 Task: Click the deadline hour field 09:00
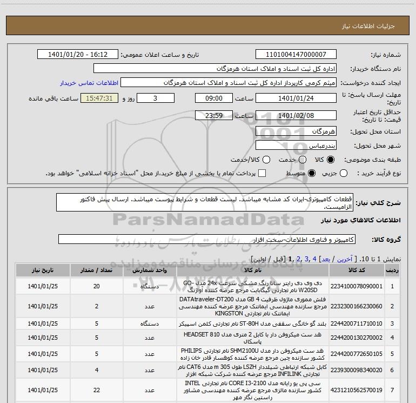(214, 98)
